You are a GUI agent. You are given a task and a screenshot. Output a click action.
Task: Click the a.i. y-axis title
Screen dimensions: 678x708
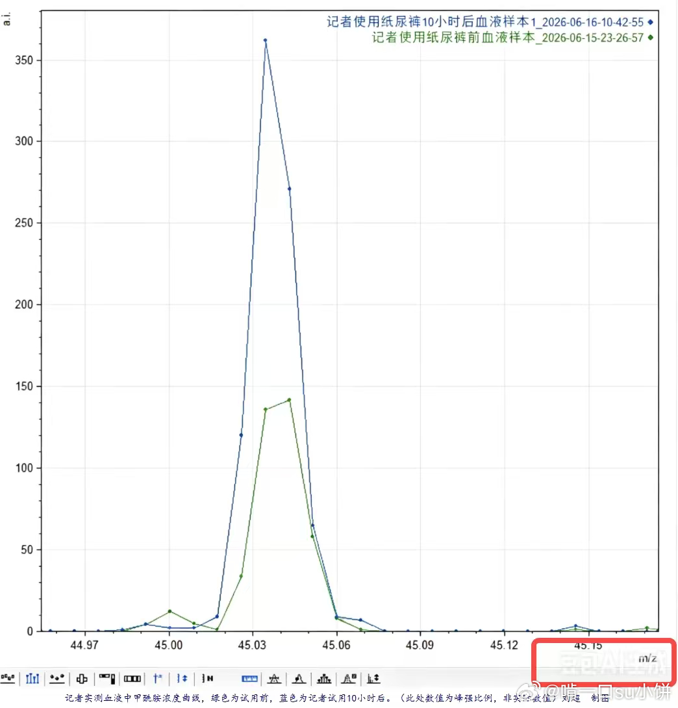(6, 19)
